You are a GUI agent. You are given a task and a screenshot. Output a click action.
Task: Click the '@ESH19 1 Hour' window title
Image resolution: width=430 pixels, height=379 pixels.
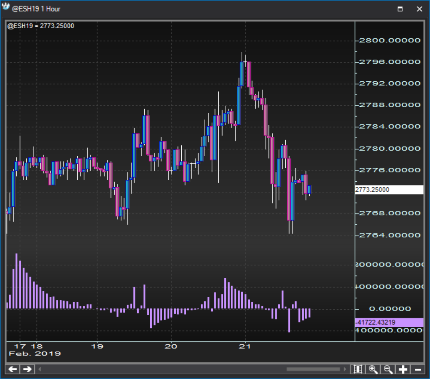click(x=36, y=9)
